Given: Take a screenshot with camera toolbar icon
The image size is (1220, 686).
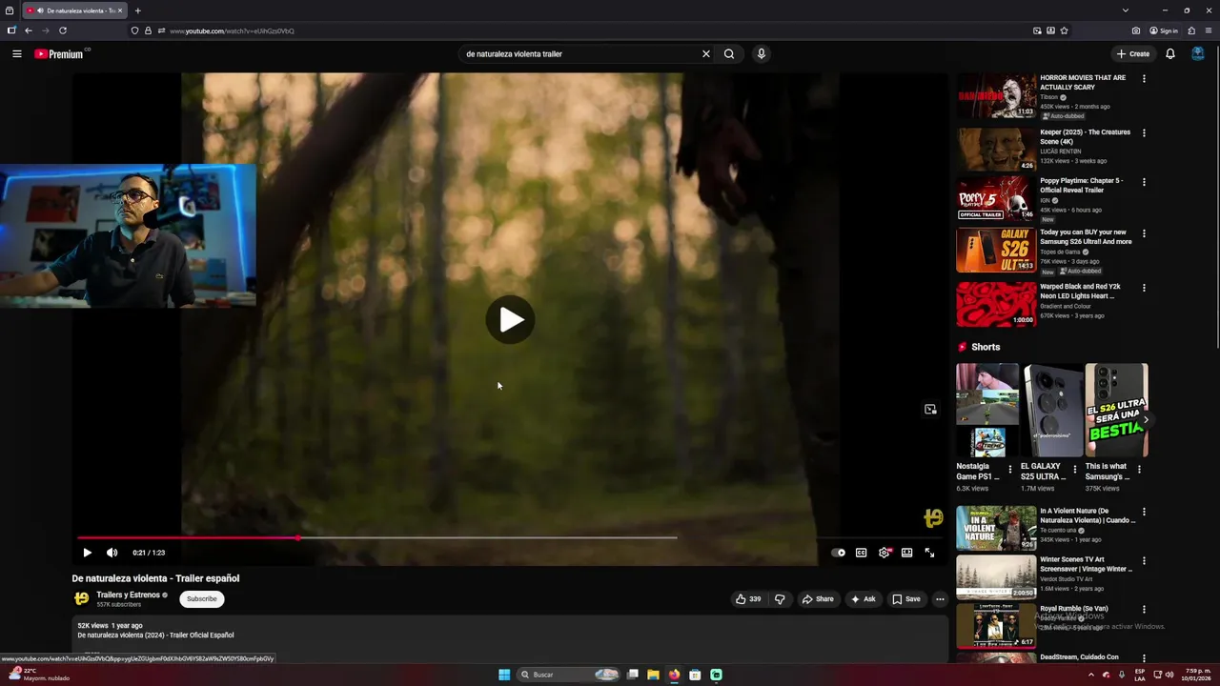Looking at the screenshot, I should pyautogui.click(x=1136, y=30).
